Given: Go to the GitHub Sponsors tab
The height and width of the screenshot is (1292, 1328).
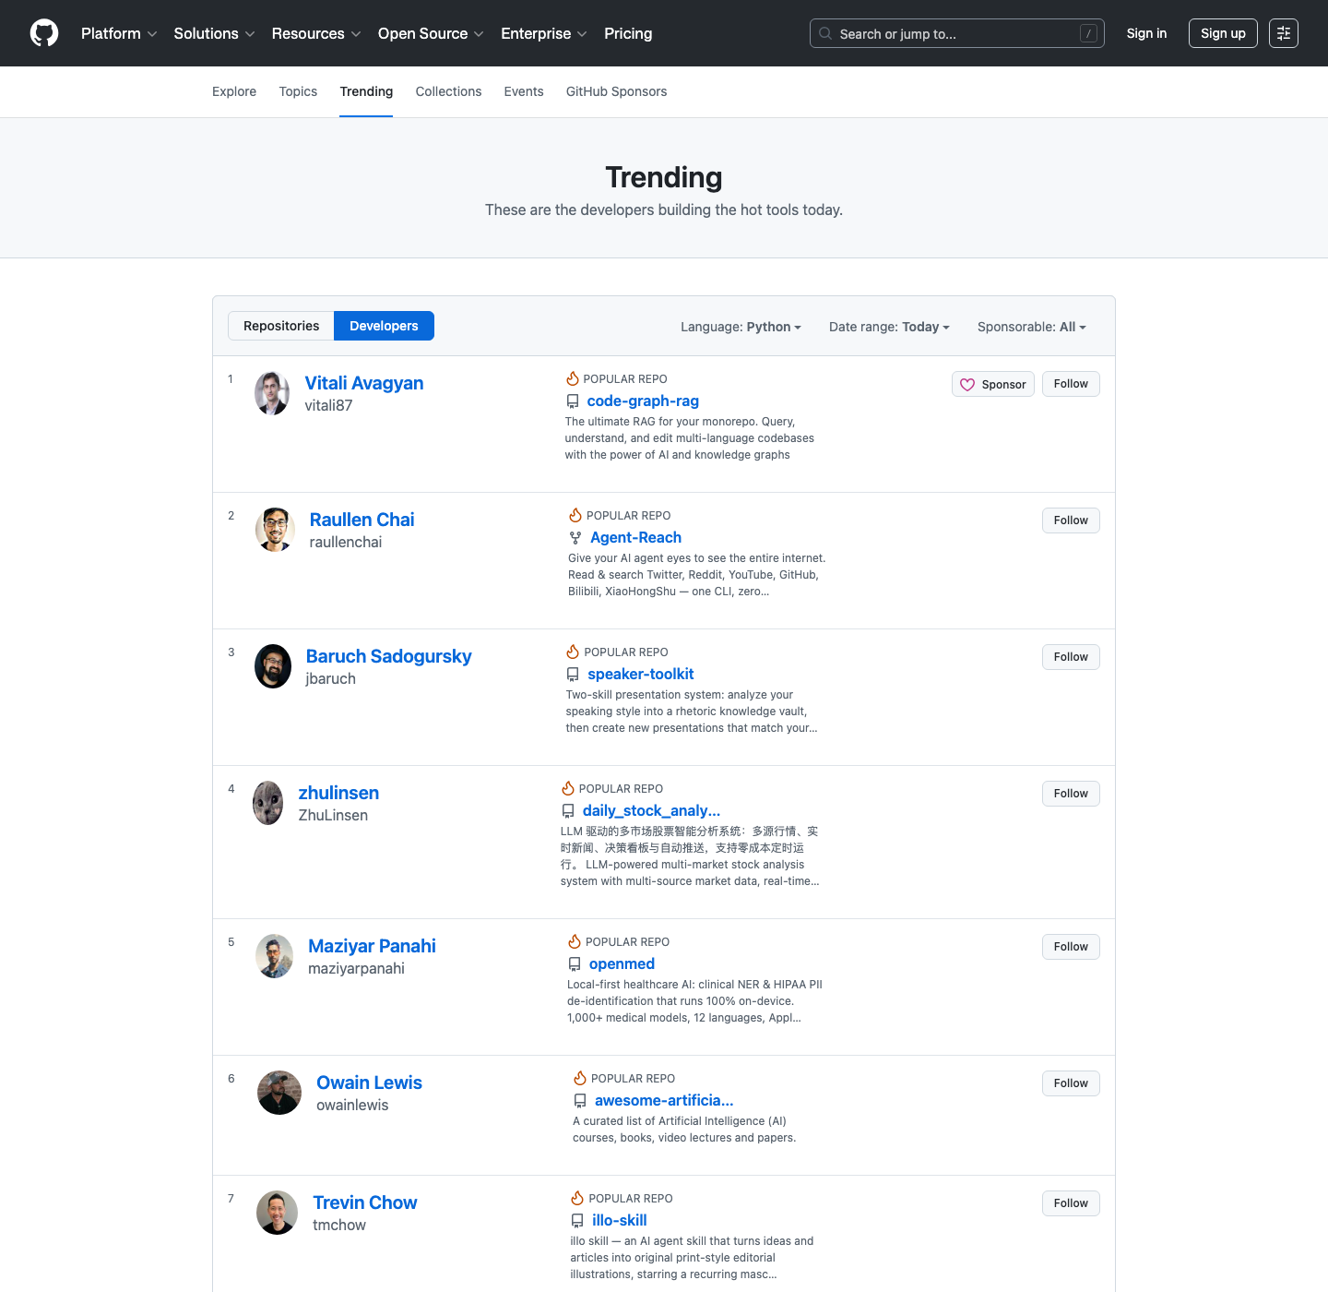Looking at the screenshot, I should [x=616, y=91].
